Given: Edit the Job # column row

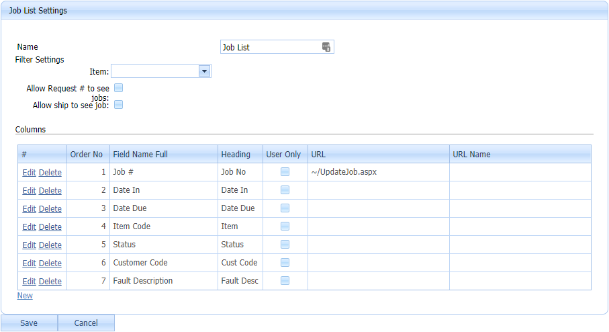Looking at the screenshot, I should click(x=29, y=173).
